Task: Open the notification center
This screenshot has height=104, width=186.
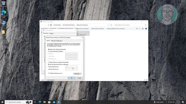Action: (183, 102)
